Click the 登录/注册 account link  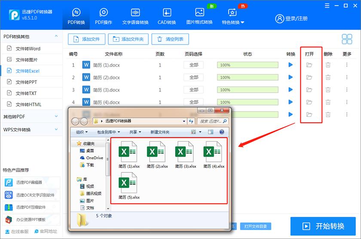291,18
